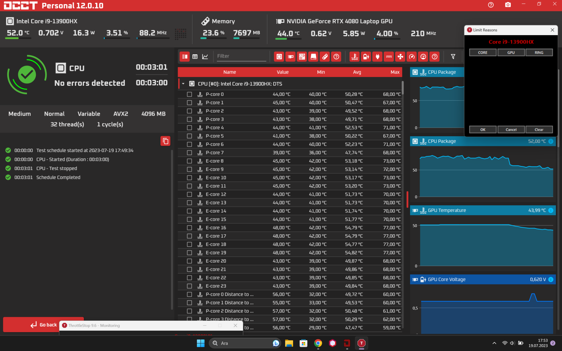Click Cancel in Limit Reasons dialog
Screen dimensions: 562x351
point(511,130)
